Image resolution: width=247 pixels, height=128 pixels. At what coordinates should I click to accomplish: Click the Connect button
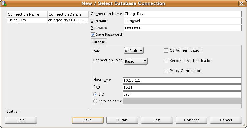191,120
